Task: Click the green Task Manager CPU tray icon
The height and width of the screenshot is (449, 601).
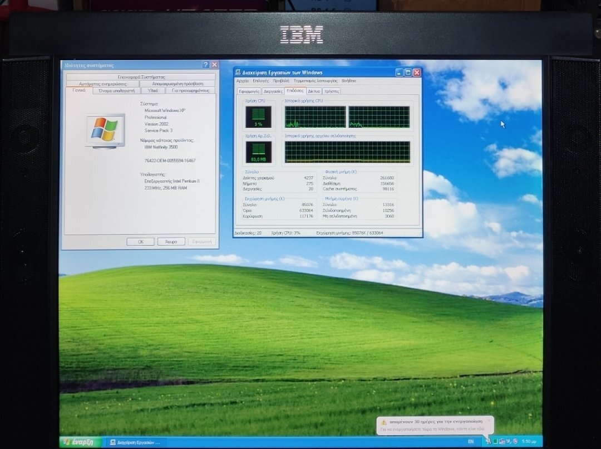Action: click(x=496, y=441)
